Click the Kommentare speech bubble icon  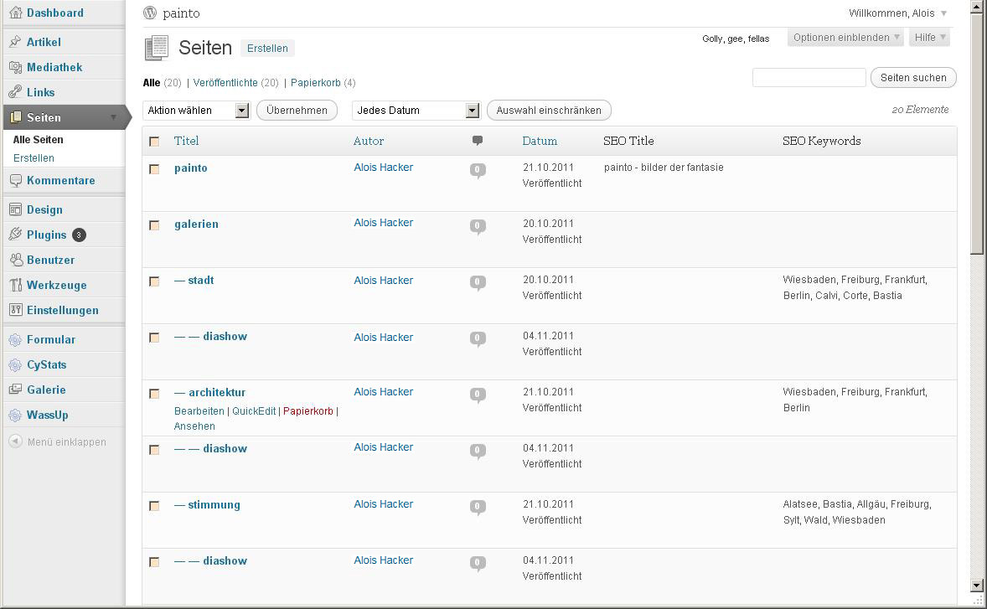16,181
